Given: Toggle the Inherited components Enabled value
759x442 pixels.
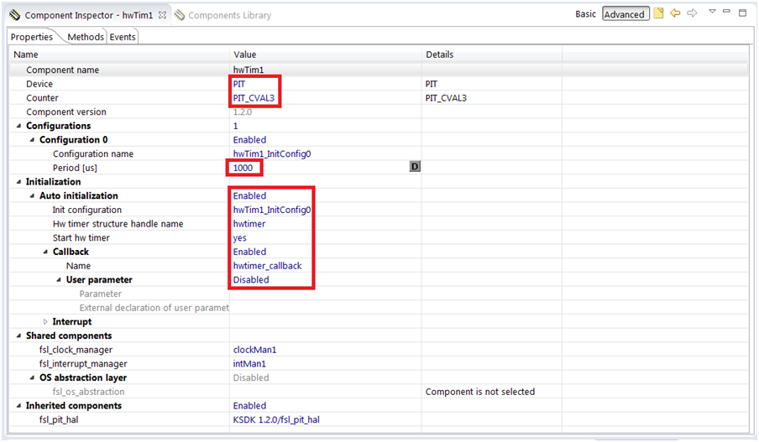Looking at the screenshot, I should click(249, 406).
